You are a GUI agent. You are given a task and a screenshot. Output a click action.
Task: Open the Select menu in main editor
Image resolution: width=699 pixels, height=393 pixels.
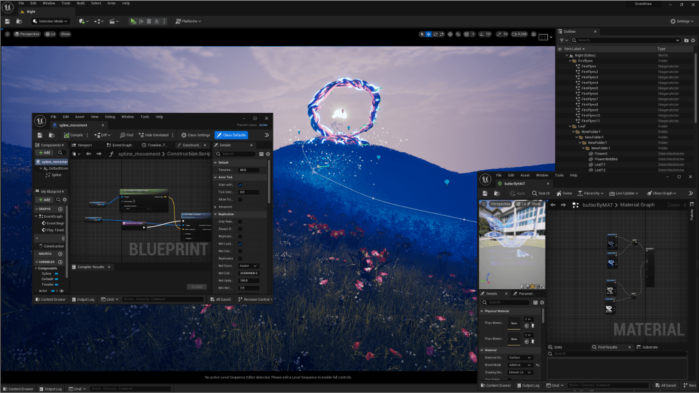click(x=96, y=3)
